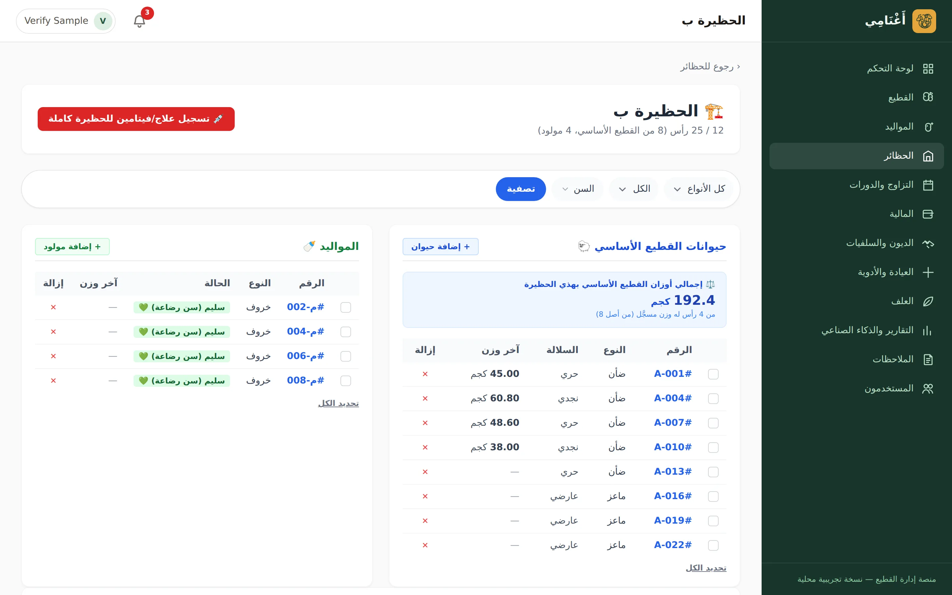
Task: Click تحديد الكل under main herd table
Action: tap(706, 568)
